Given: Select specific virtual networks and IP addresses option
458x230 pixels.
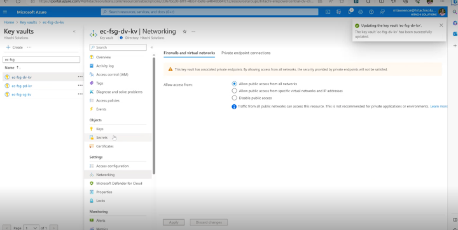Looking at the screenshot, I should (234, 91).
